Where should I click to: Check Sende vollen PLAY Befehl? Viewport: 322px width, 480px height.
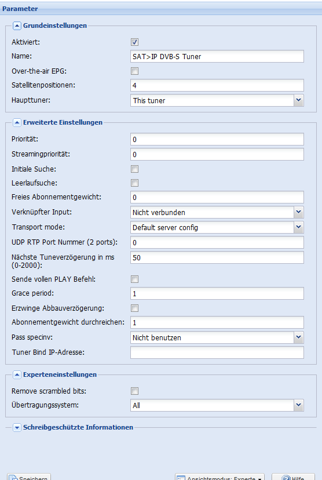tap(134, 279)
